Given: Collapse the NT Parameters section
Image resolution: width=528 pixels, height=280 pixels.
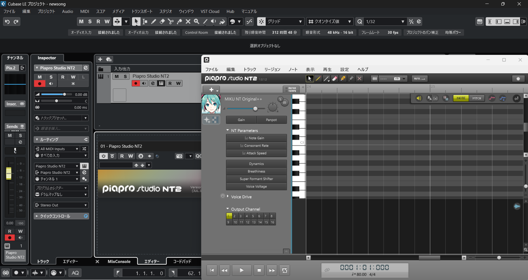Looking at the screenshot, I should (x=227, y=130).
